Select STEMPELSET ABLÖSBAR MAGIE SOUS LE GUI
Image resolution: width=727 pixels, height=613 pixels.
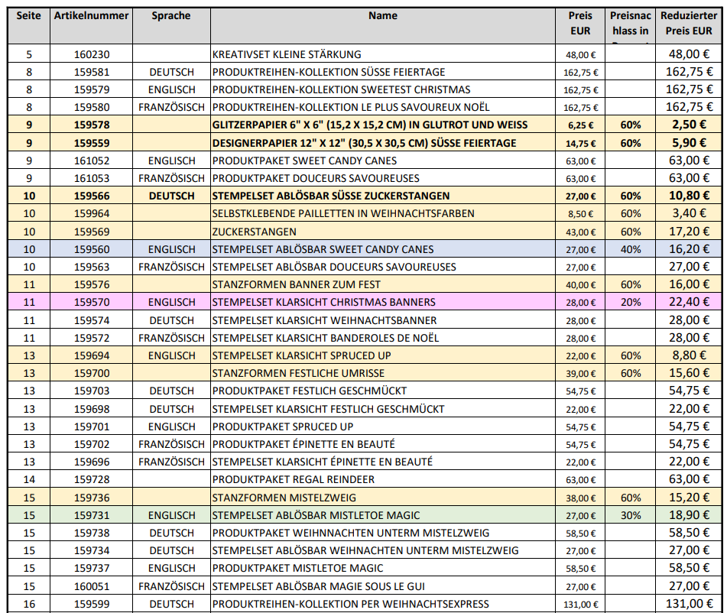click(x=383, y=585)
